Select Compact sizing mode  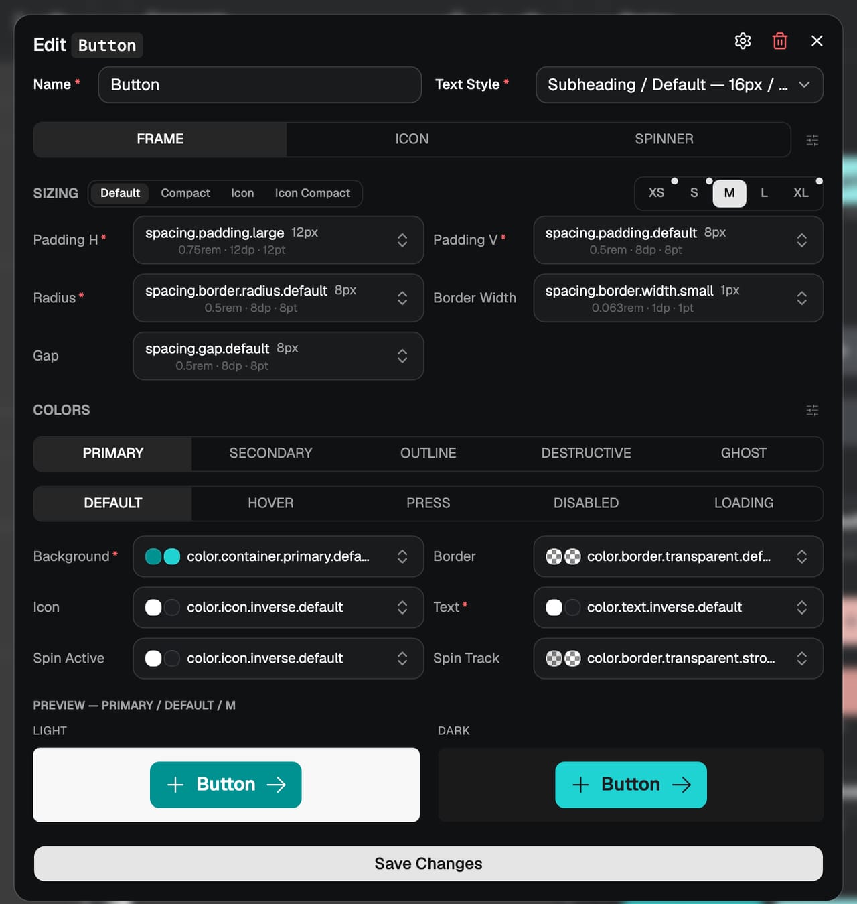pyautogui.click(x=185, y=193)
